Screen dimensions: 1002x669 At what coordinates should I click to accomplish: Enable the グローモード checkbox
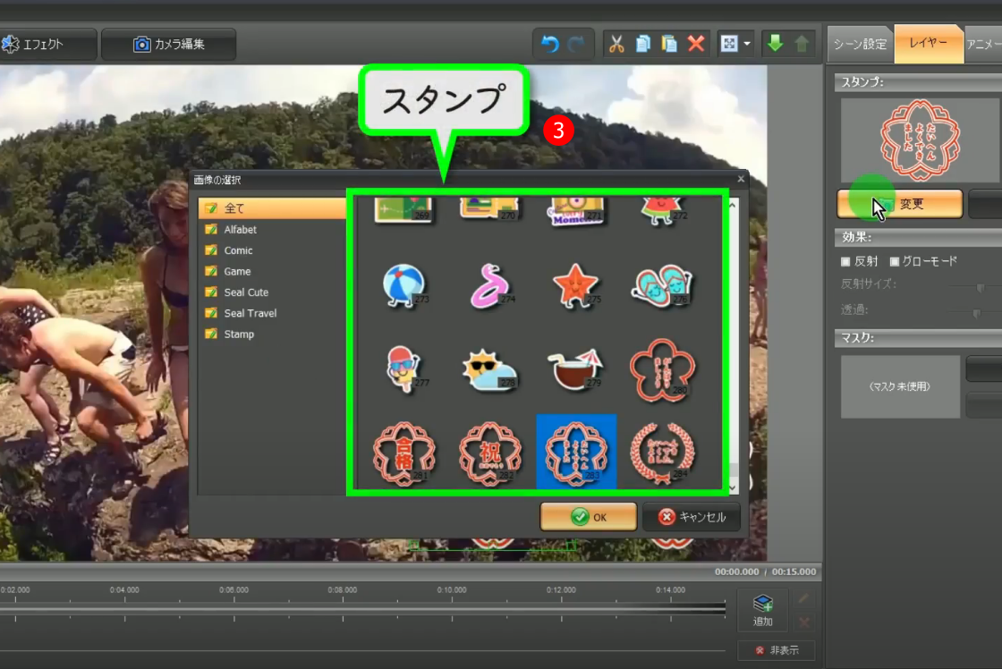[x=895, y=262]
